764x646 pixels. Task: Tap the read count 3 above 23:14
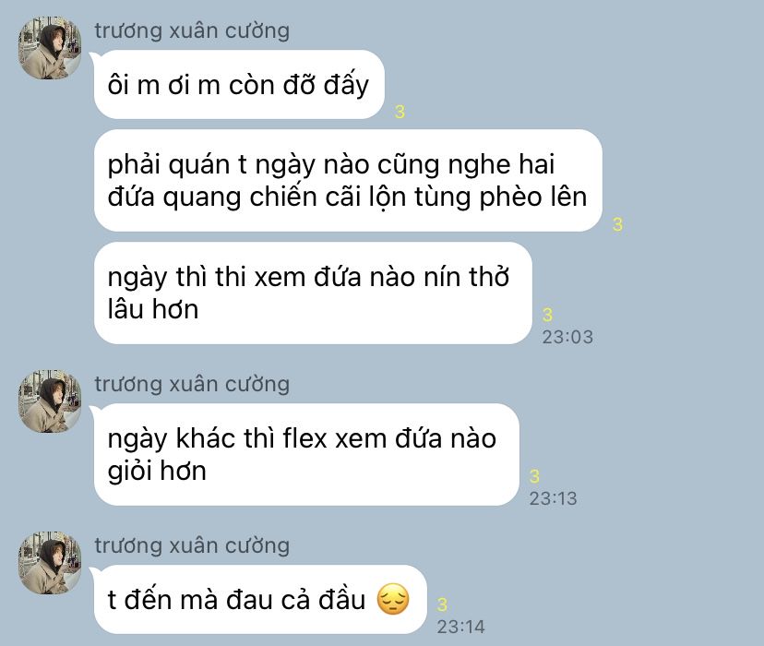442,604
